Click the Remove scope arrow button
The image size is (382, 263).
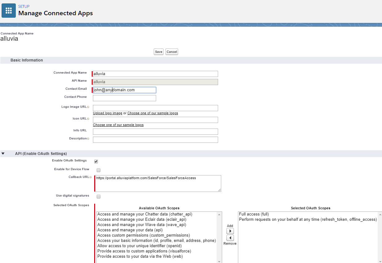(230, 238)
